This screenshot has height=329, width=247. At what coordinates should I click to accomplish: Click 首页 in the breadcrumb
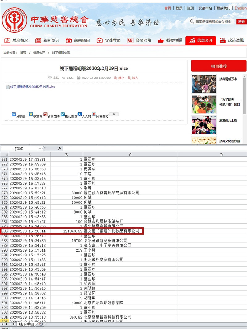(23, 53)
